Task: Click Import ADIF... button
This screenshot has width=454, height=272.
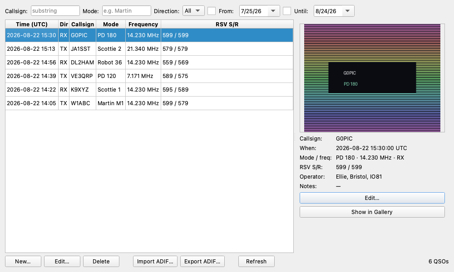Action: pyautogui.click(x=155, y=261)
